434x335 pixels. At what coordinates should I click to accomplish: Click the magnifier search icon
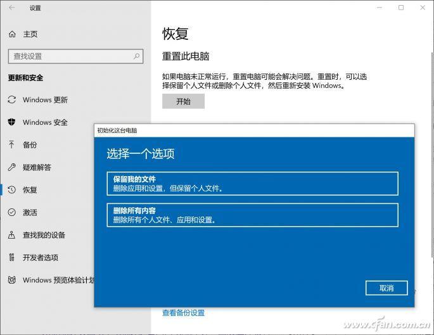pyautogui.click(x=136, y=56)
